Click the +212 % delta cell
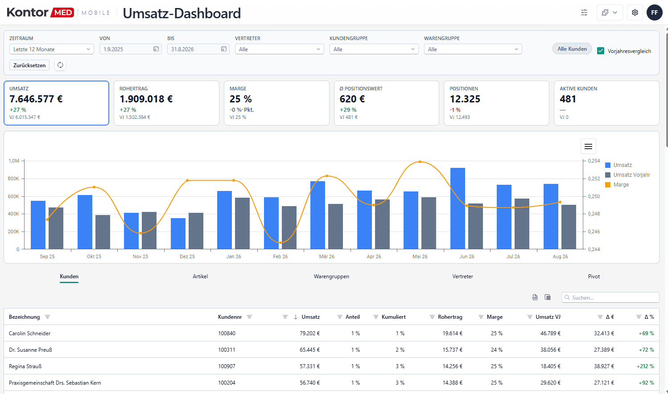This screenshot has height=394, width=668. [645, 366]
